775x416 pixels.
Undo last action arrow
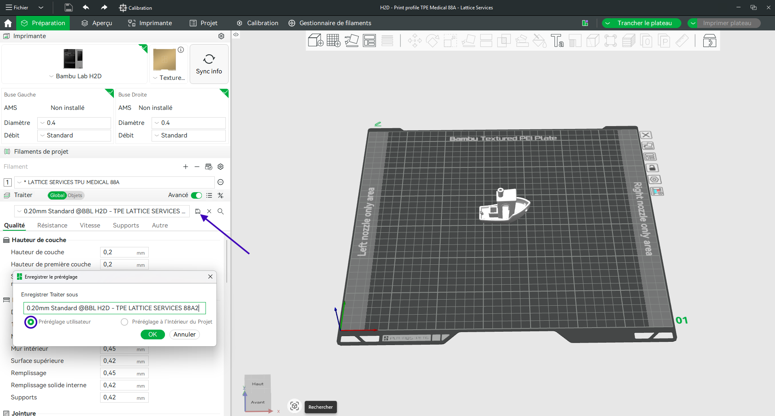[86, 7]
